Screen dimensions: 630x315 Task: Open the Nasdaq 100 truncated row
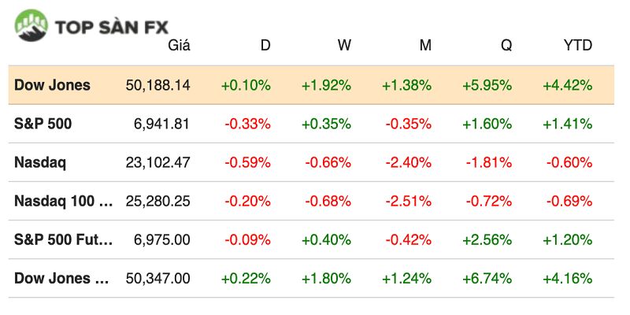click(x=64, y=202)
